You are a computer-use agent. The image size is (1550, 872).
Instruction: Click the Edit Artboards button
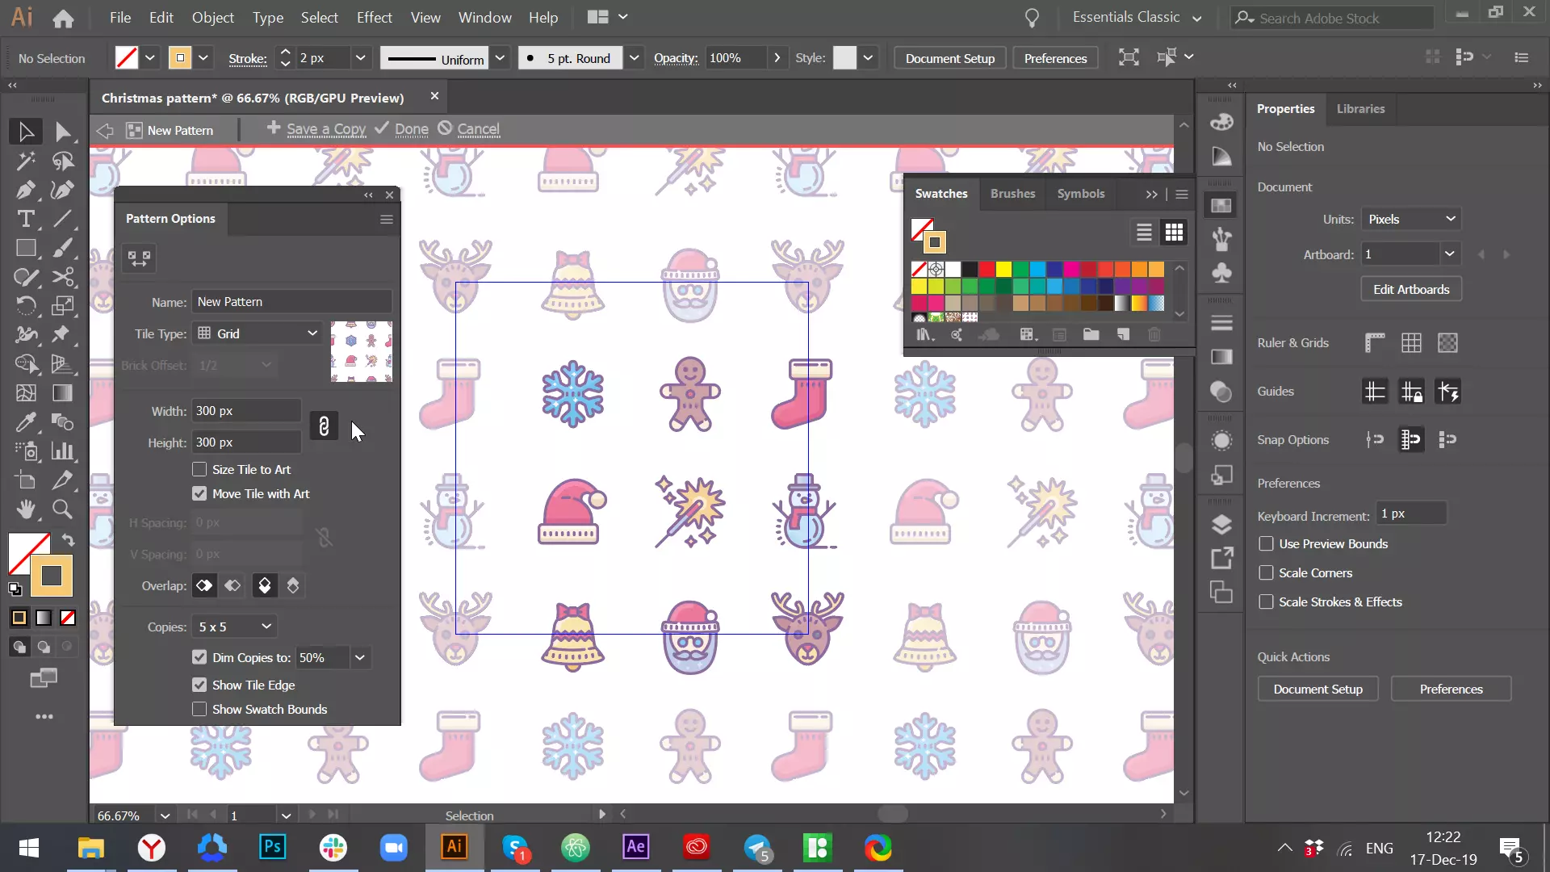pyautogui.click(x=1411, y=290)
